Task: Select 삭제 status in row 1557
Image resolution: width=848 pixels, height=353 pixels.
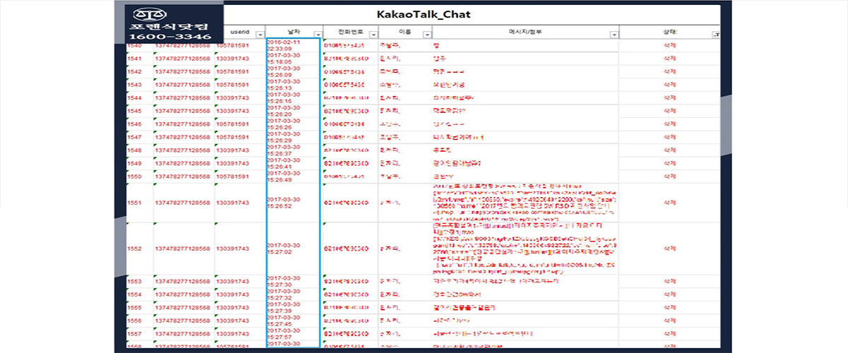Action: 670,333
